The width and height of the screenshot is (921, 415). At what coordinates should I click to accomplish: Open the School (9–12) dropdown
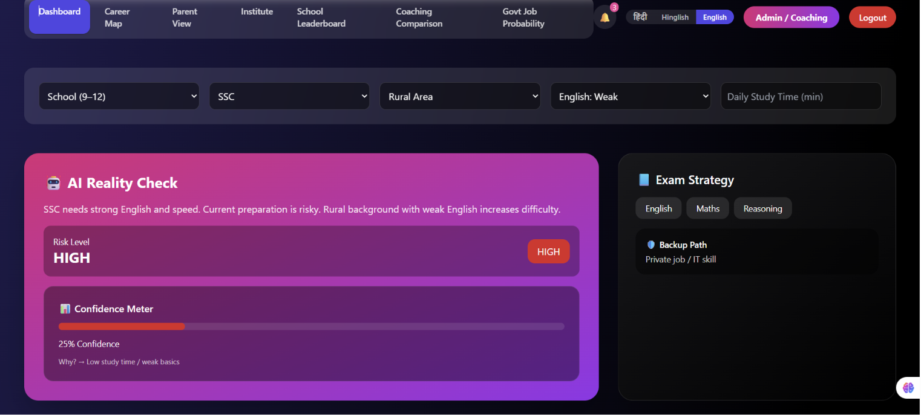pyautogui.click(x=119, y=96)
